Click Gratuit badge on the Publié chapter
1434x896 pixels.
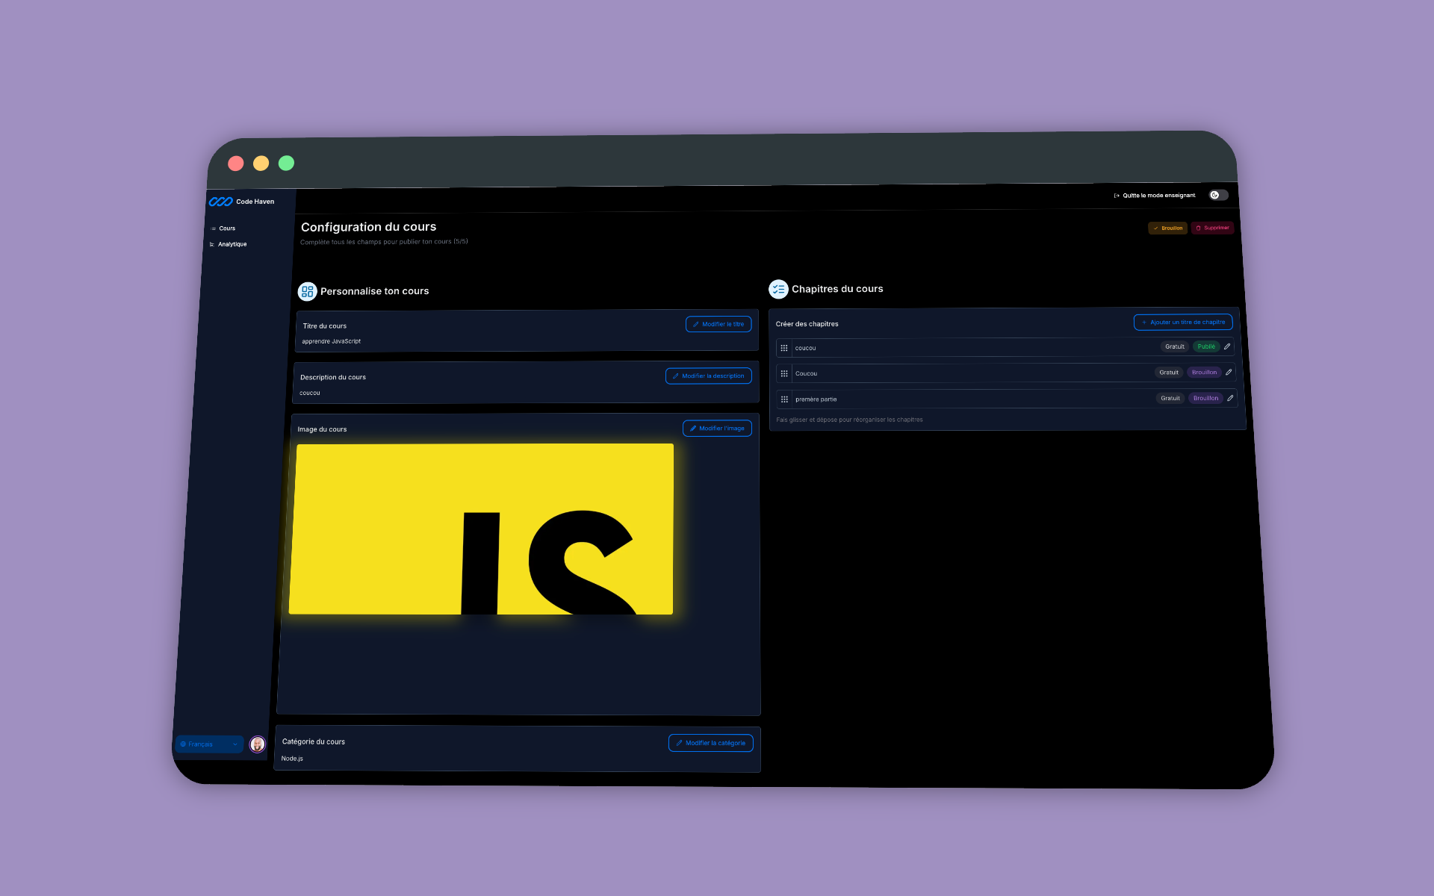click(x=1175, y=346)
